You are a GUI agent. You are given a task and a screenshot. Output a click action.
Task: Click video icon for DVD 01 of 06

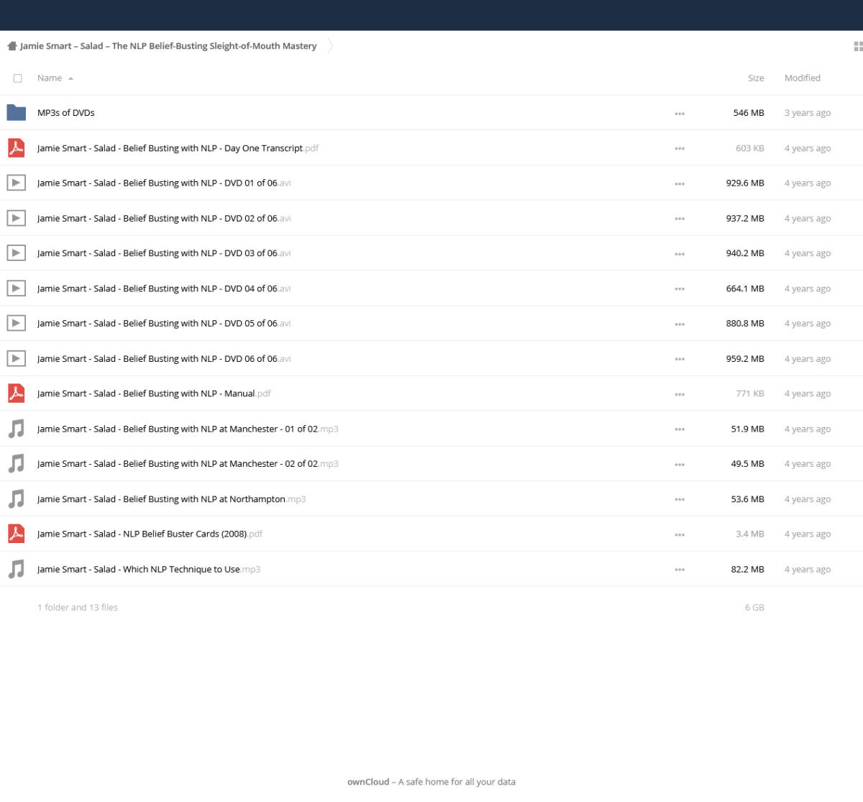pos(17,183)
